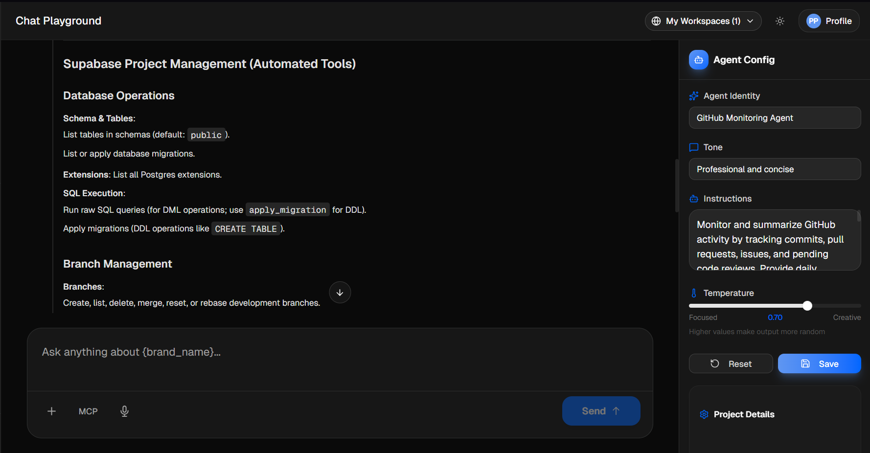
Task: Reset the agent configuration
Action: (x=731, y=363)
